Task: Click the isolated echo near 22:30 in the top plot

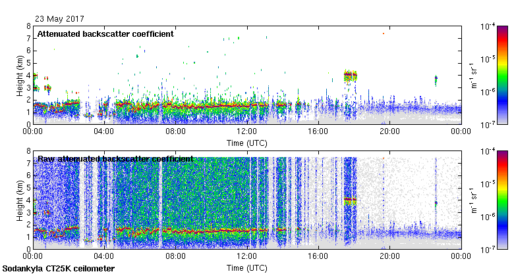Action: coord(436,80)
